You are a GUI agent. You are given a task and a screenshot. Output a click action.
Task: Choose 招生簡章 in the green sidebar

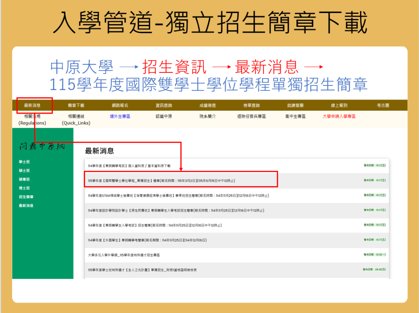(26, 197)
